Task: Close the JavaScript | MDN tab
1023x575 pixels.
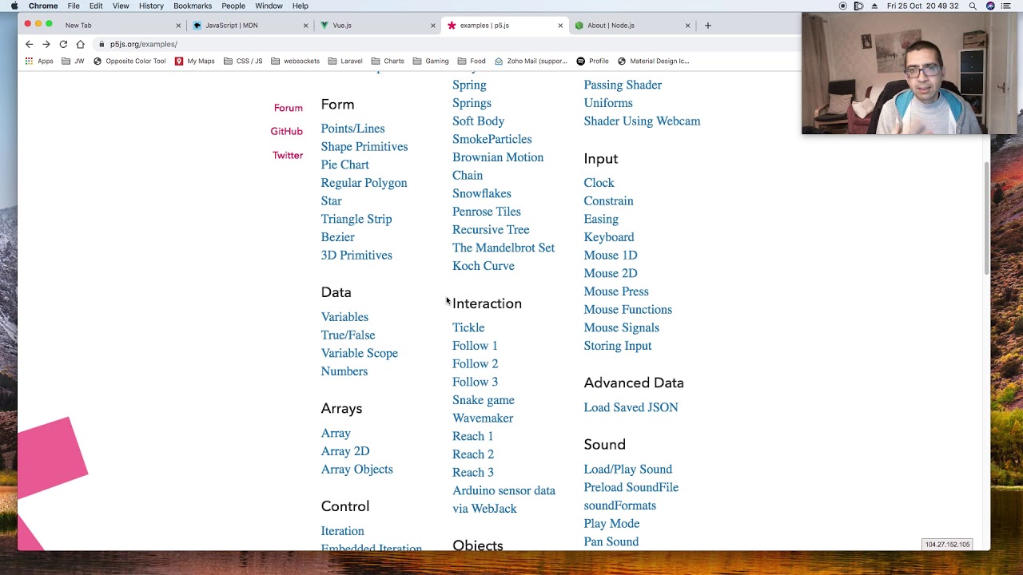Action: (x=305, y=26)
